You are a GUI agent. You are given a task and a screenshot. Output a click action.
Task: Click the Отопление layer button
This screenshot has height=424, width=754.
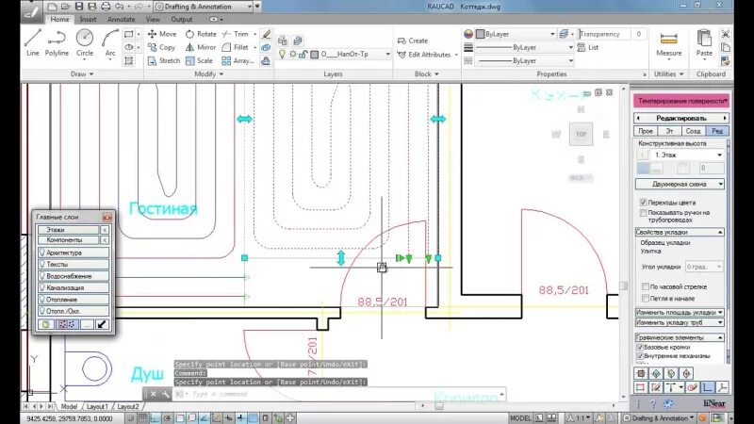point(74,299)
